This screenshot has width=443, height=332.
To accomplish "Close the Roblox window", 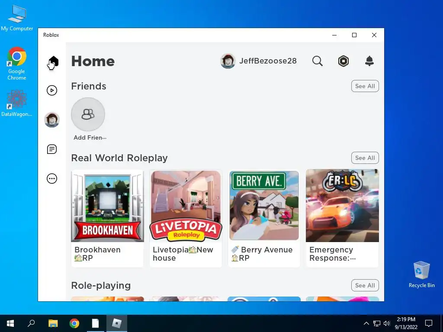I will pyautogui.click(x=374, y=35).
